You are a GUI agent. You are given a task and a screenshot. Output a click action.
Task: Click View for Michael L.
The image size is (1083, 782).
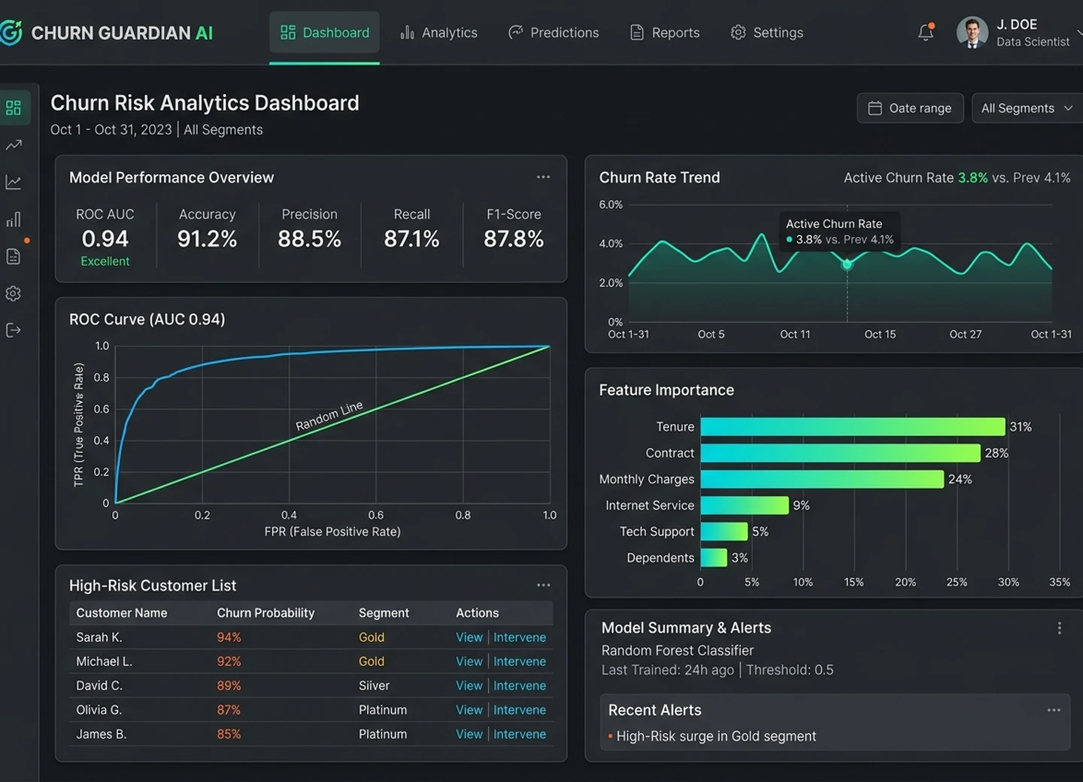coord(469,661)
